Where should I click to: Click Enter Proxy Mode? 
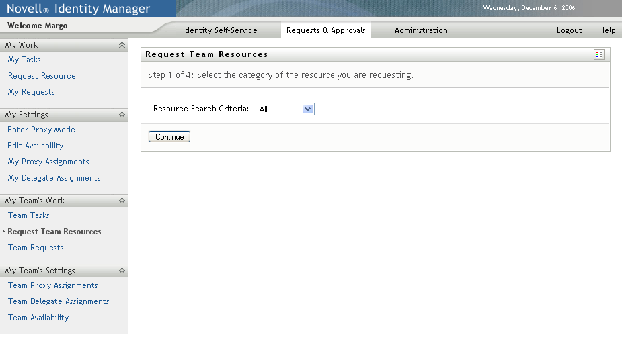point(41,130)
